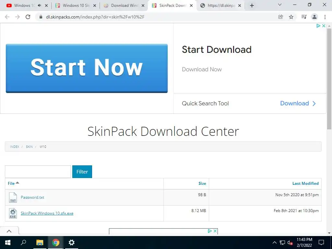
Task: Expand the downloads shelf chevron
Action: tap(9, 231)
